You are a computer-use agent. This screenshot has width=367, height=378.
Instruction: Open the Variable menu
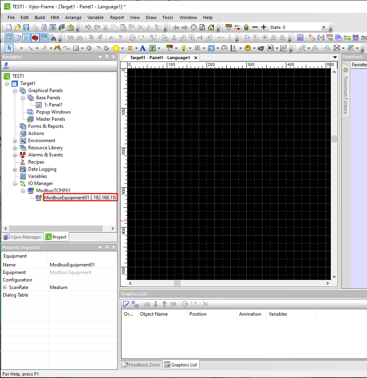[95, 17]
